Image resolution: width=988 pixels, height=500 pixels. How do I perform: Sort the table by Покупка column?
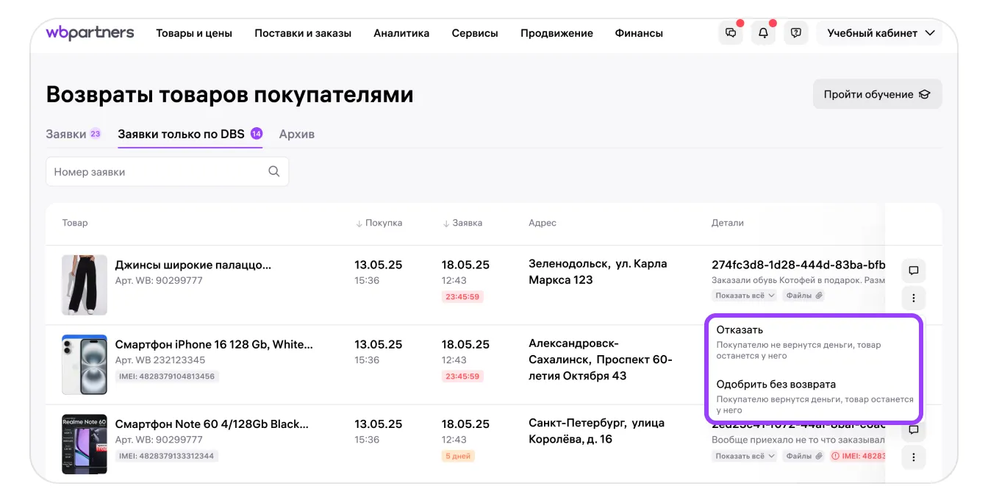click(x=379, y=223)
